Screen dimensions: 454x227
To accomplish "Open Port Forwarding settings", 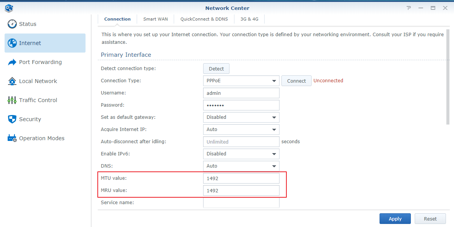I will pos(40,62).
